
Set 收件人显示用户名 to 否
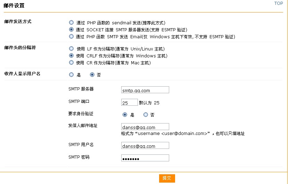92,75
